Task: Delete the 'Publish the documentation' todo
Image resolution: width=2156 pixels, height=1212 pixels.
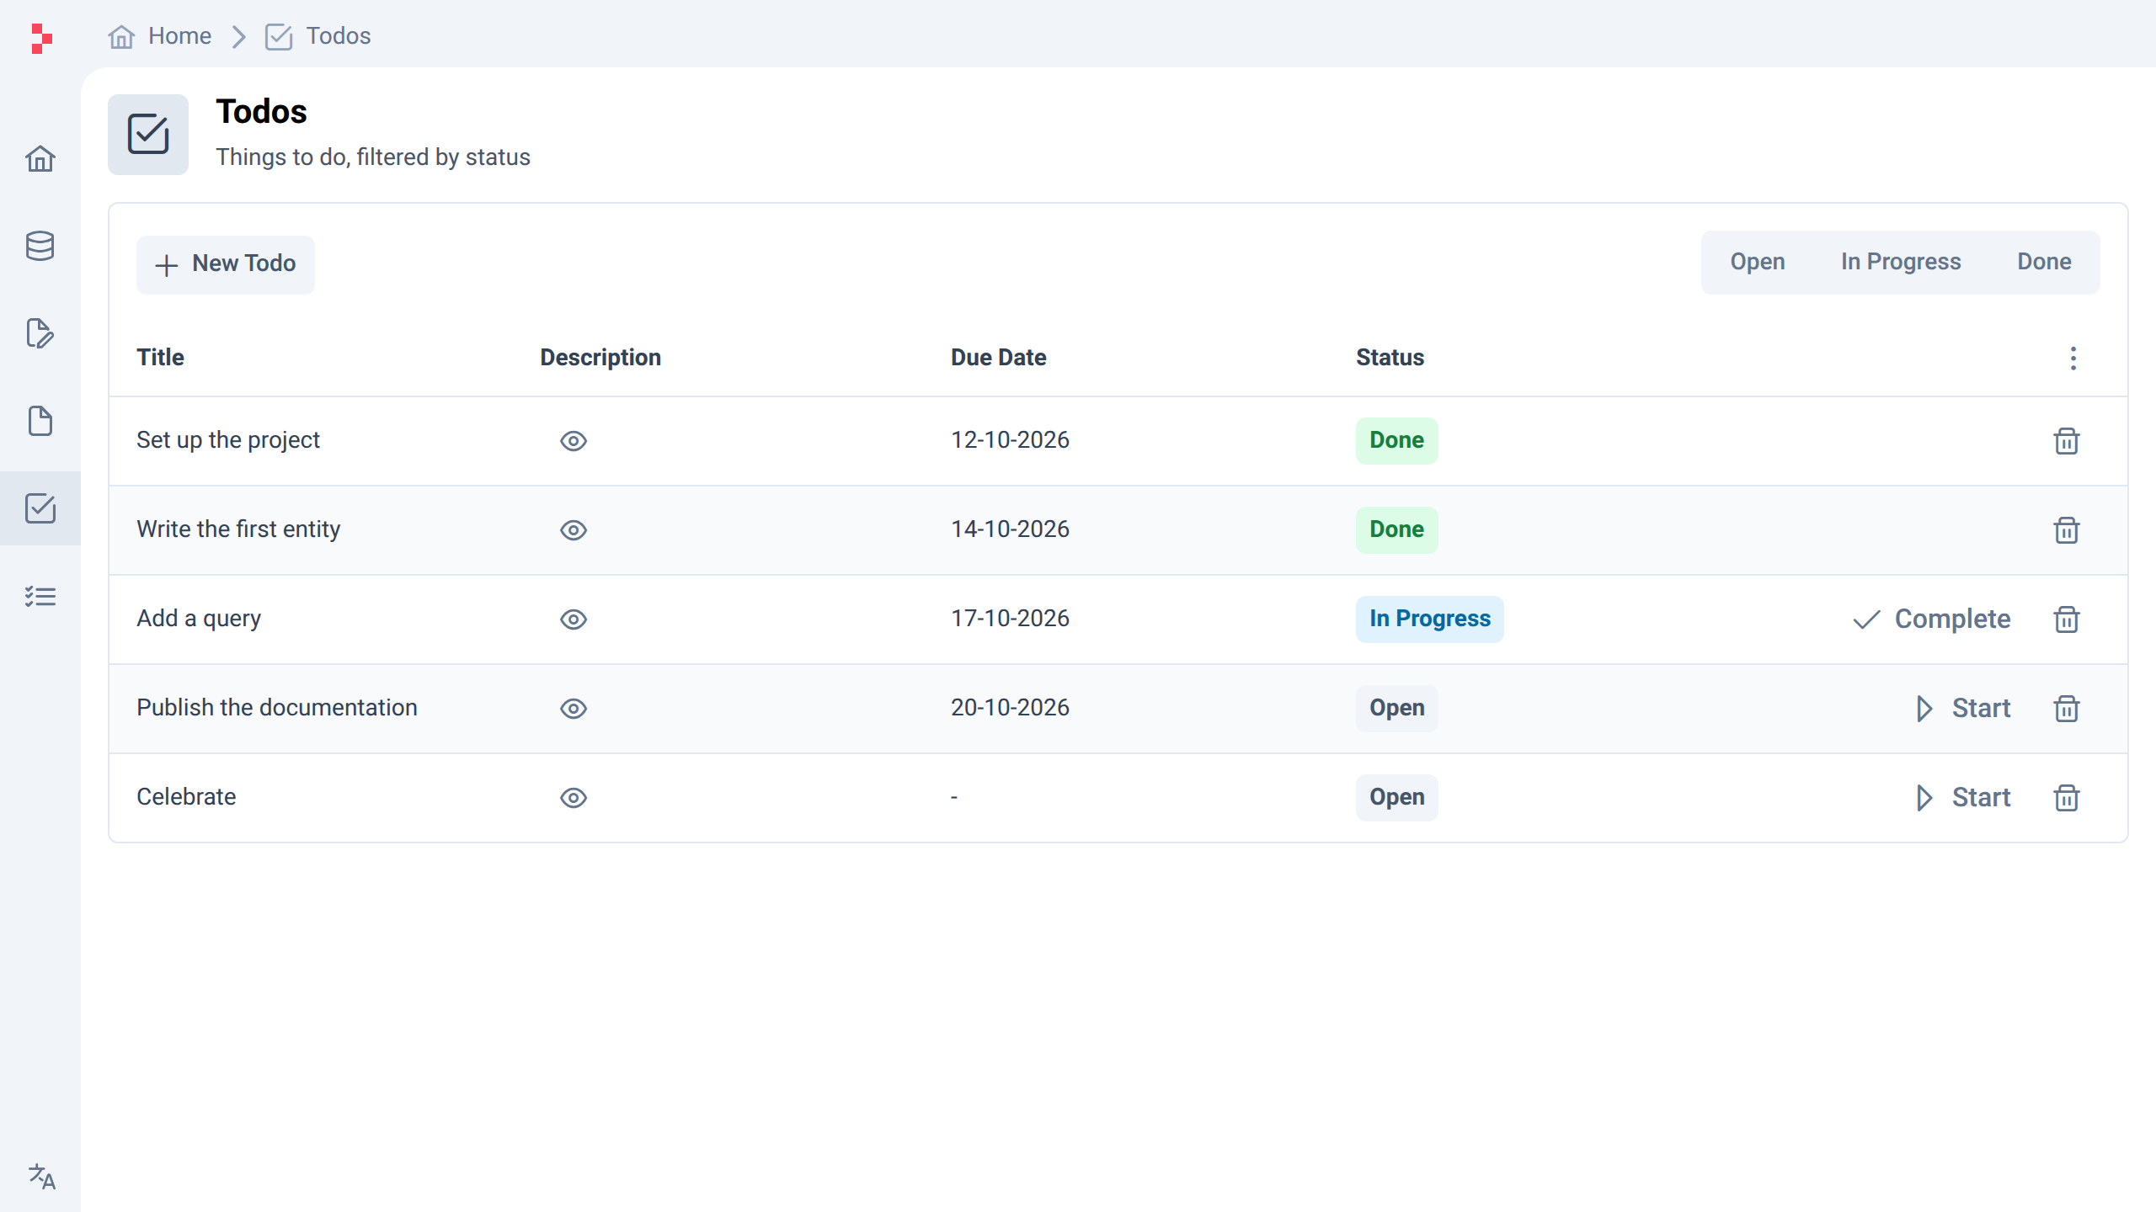Action: [2067, 709]
